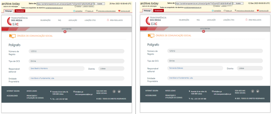Click the share 'compartilhar' icon in right snapshot

click(213, 11)
